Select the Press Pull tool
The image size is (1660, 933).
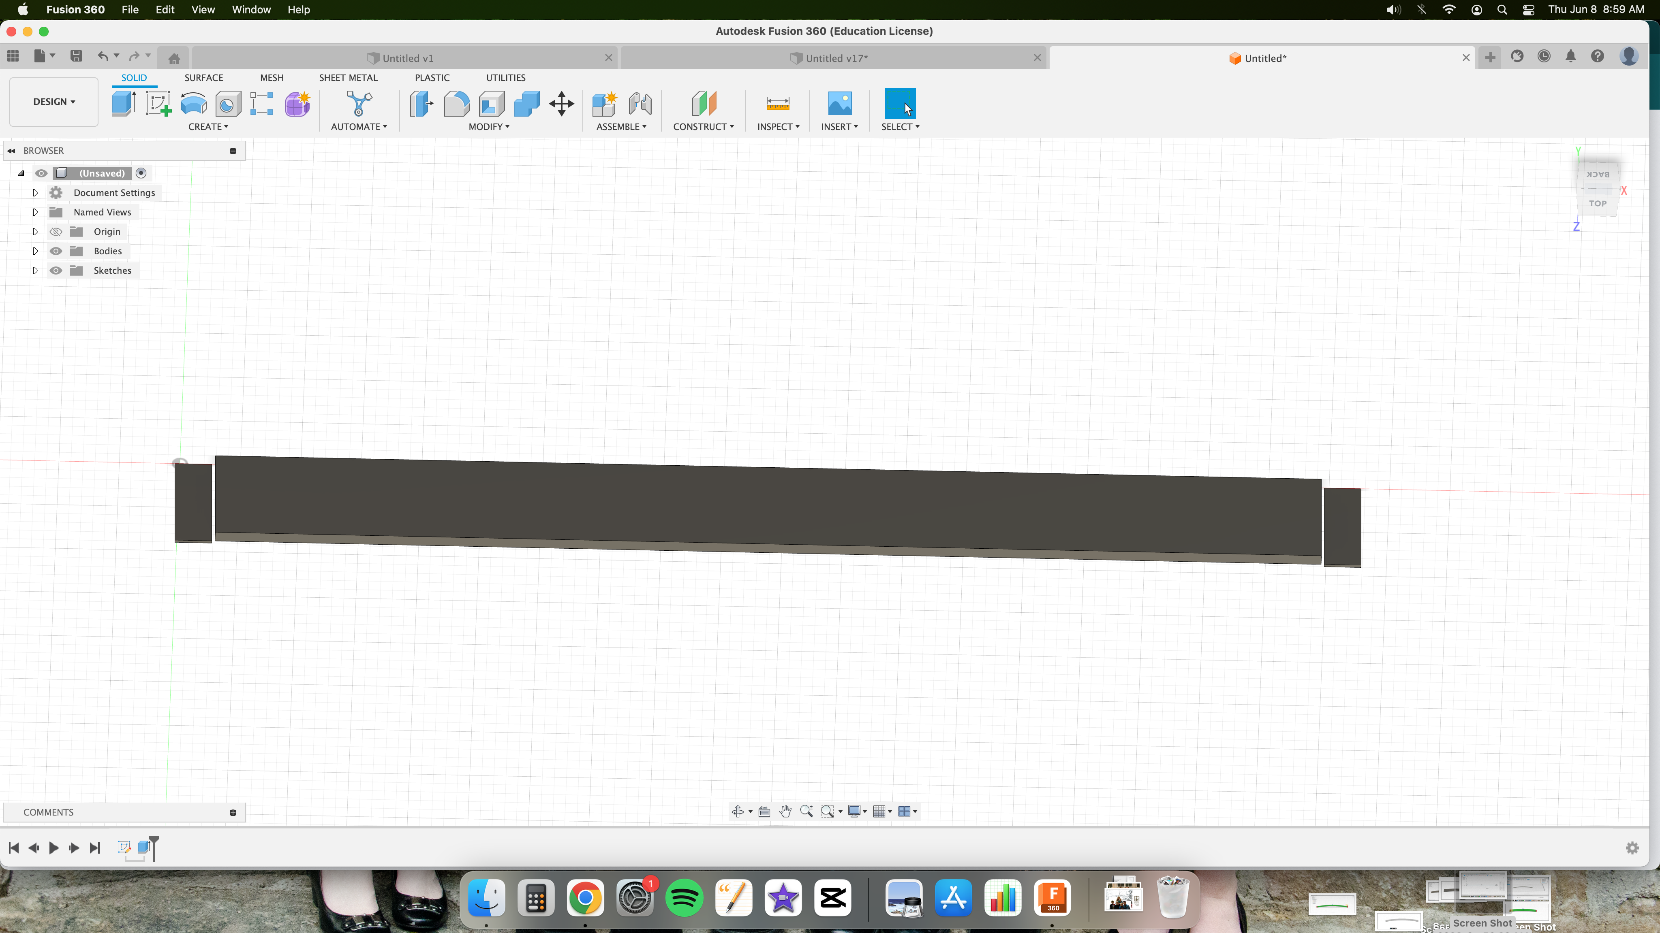coord(421,104)
